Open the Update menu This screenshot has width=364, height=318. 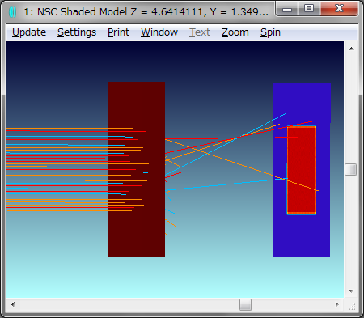click(x=29, y=32)
